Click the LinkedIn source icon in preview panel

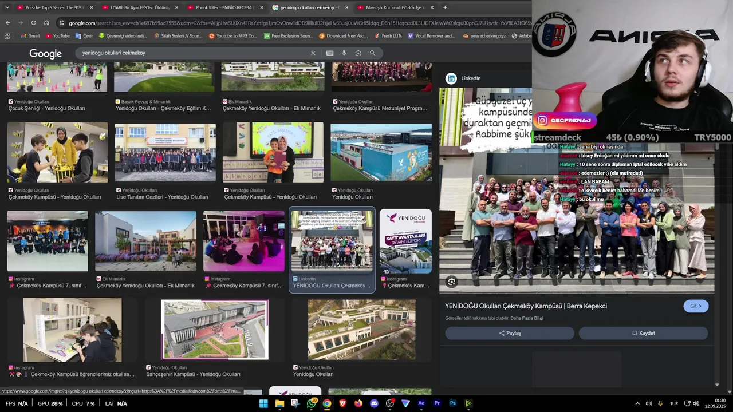tap(451, 78)
